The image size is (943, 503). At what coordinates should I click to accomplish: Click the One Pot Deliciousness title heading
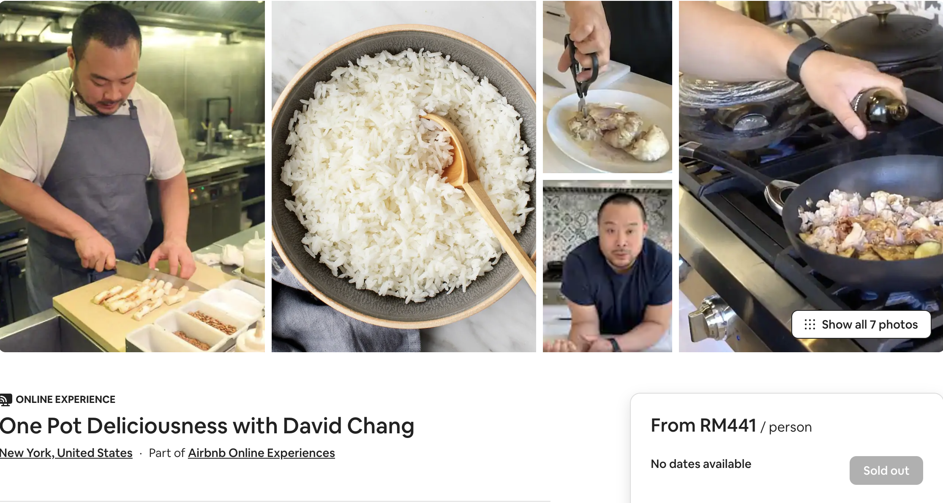207,426
